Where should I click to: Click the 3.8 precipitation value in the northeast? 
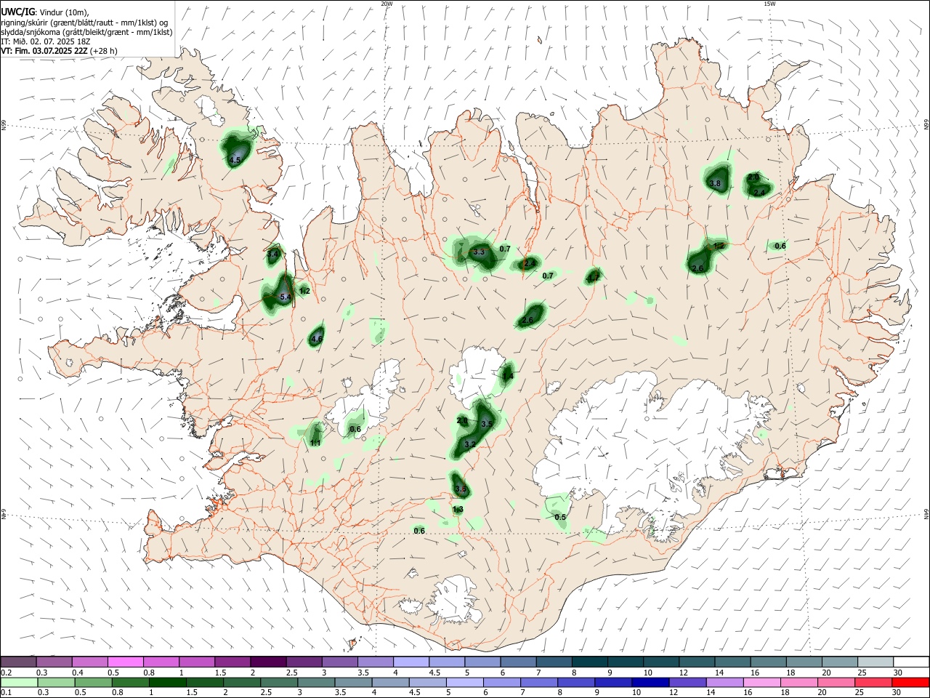click(x=715, y=184)
